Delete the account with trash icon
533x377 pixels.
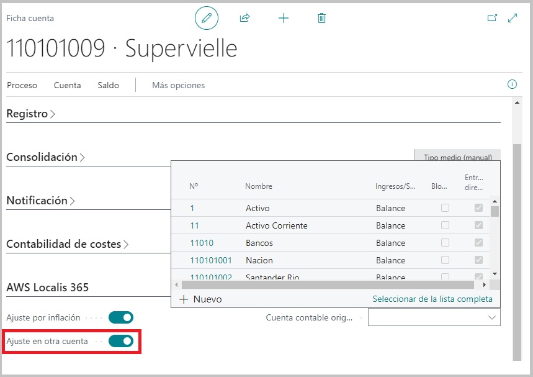321,18
